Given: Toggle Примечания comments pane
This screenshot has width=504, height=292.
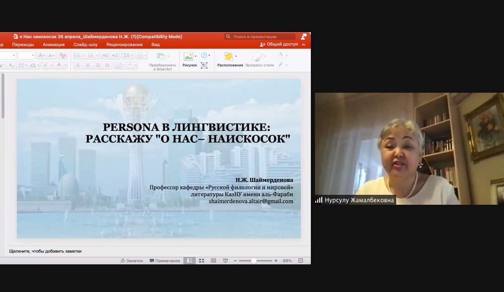Looking at the screenshot, I should coord(165,260).
